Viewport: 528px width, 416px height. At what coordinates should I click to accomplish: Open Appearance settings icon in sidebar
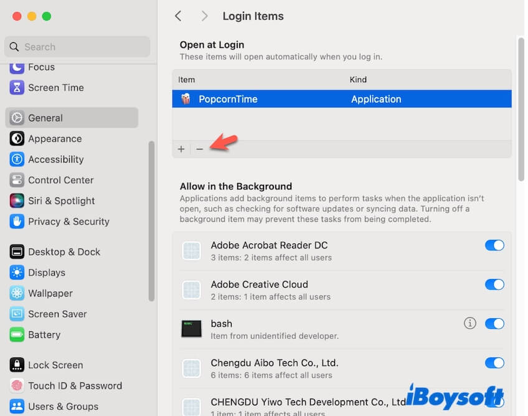click(17, 139)
